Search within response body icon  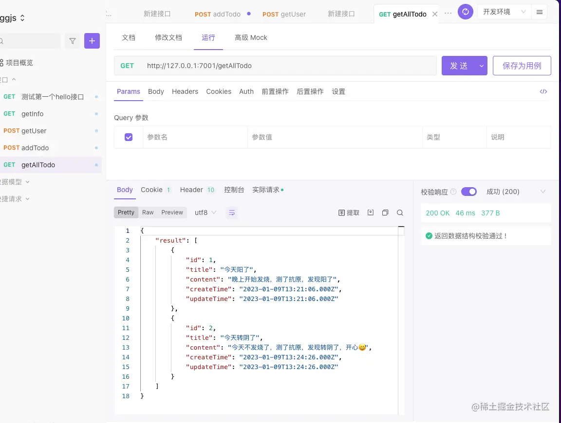(x=400, y=212)
